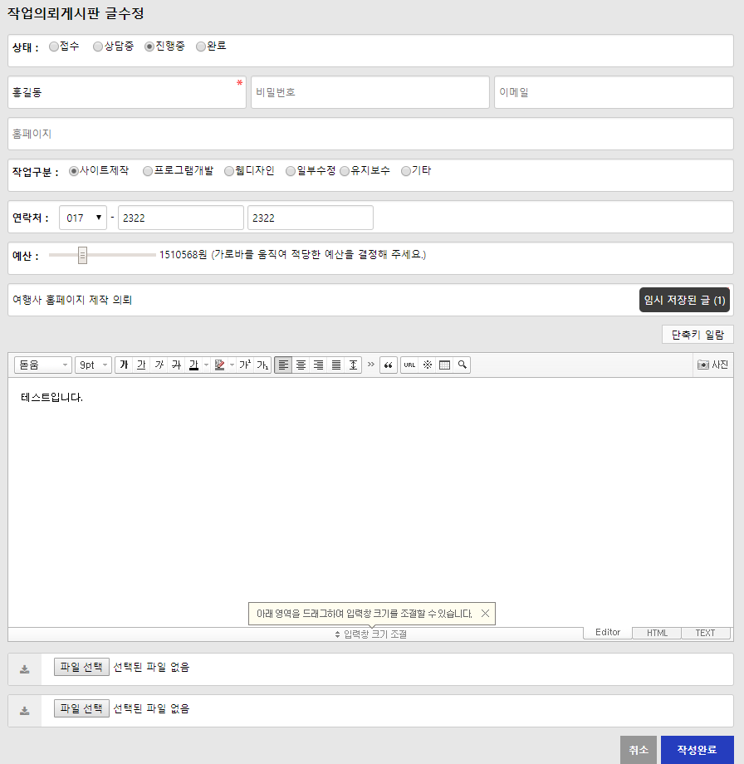Open the 돋움 font family dropdown

pos(43,365)
